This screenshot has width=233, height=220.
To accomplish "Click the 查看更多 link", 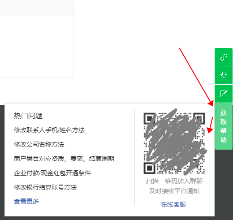I will coord(26,201).
